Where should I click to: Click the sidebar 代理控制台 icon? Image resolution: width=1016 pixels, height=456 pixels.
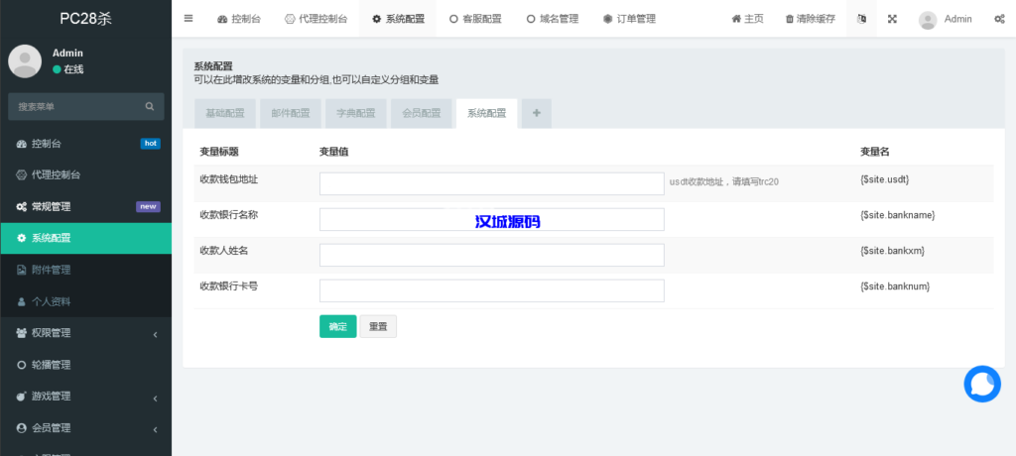pyautogui.click(x=22, y=174)
